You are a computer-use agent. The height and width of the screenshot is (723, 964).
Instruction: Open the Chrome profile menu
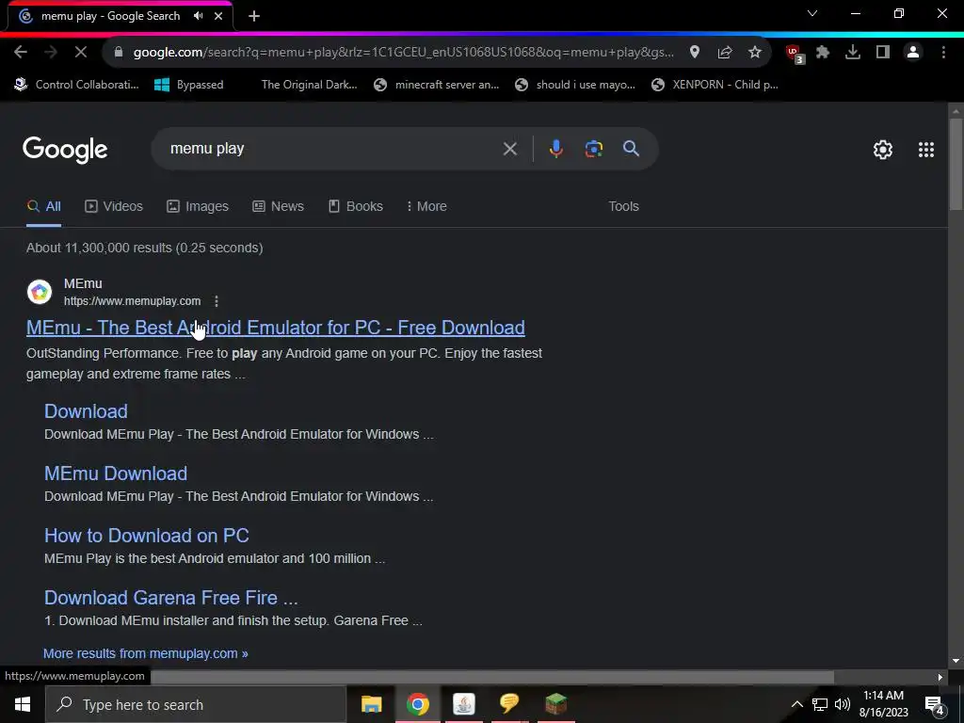point(913,53)
